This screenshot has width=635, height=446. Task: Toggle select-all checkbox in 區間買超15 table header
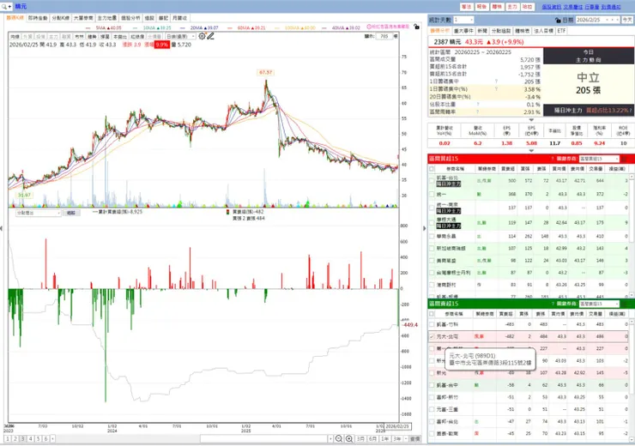pos(432,169)
